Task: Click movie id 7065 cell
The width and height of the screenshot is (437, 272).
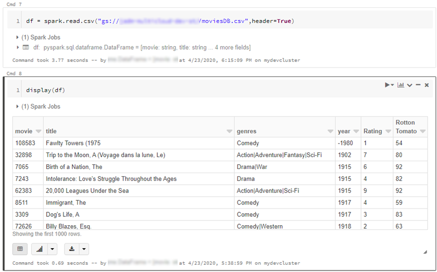Action: (x=28, y=167)
